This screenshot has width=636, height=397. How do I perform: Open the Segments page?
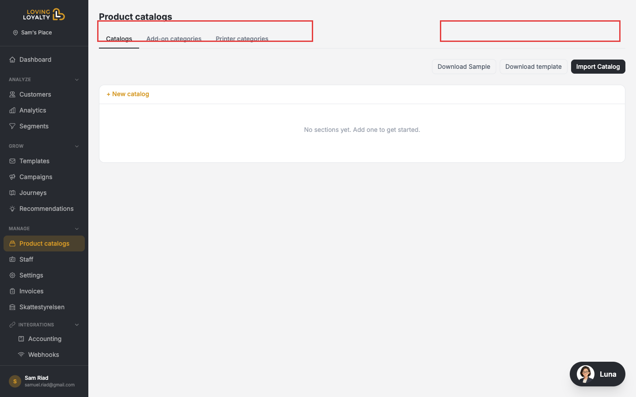click(x=44, y=126)
